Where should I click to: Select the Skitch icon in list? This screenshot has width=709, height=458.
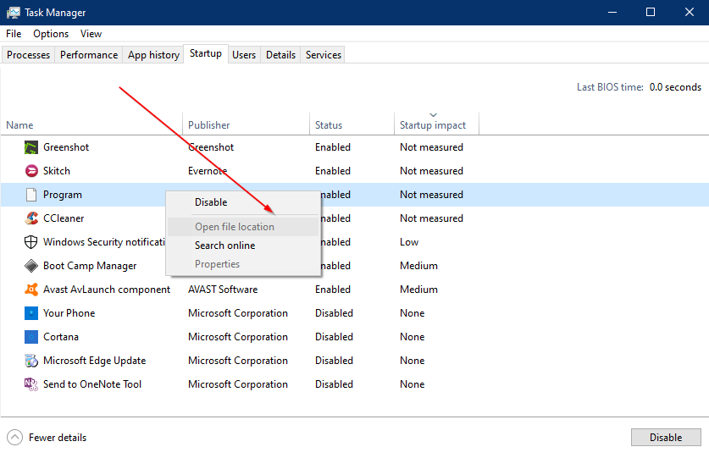point(31,171)
